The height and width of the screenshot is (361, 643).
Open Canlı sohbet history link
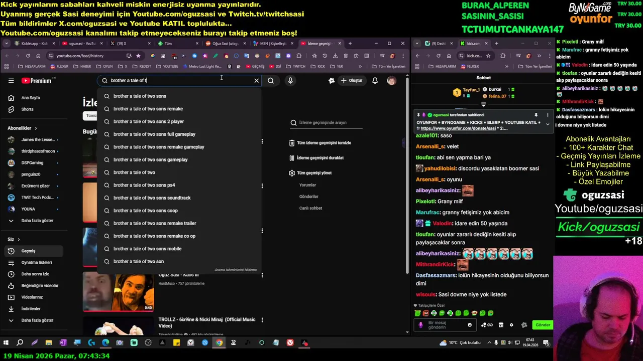click(310, 208)
